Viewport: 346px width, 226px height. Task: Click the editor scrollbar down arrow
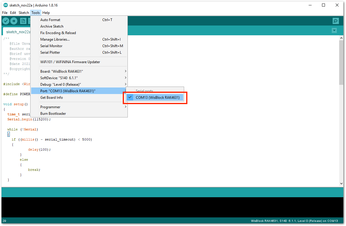click(341, 184)
